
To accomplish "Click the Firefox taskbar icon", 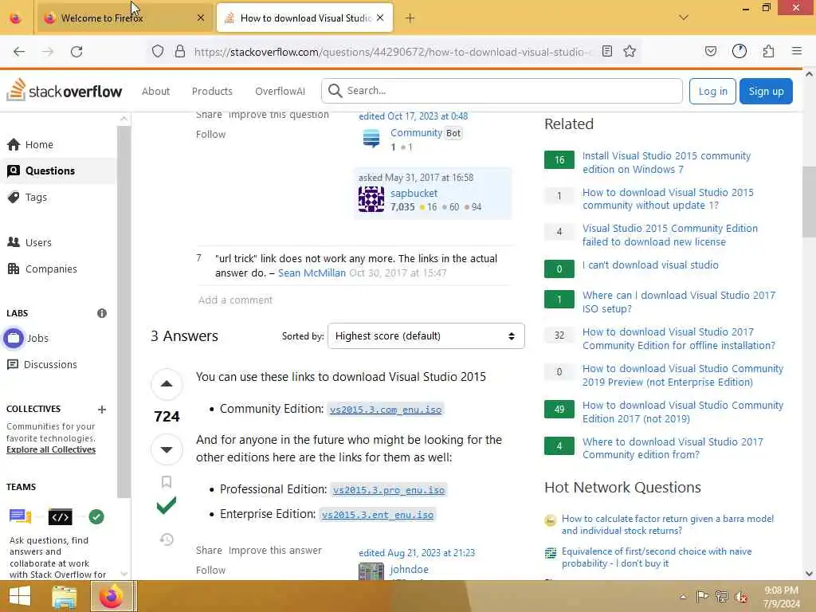I will click(x=112, y=596).
